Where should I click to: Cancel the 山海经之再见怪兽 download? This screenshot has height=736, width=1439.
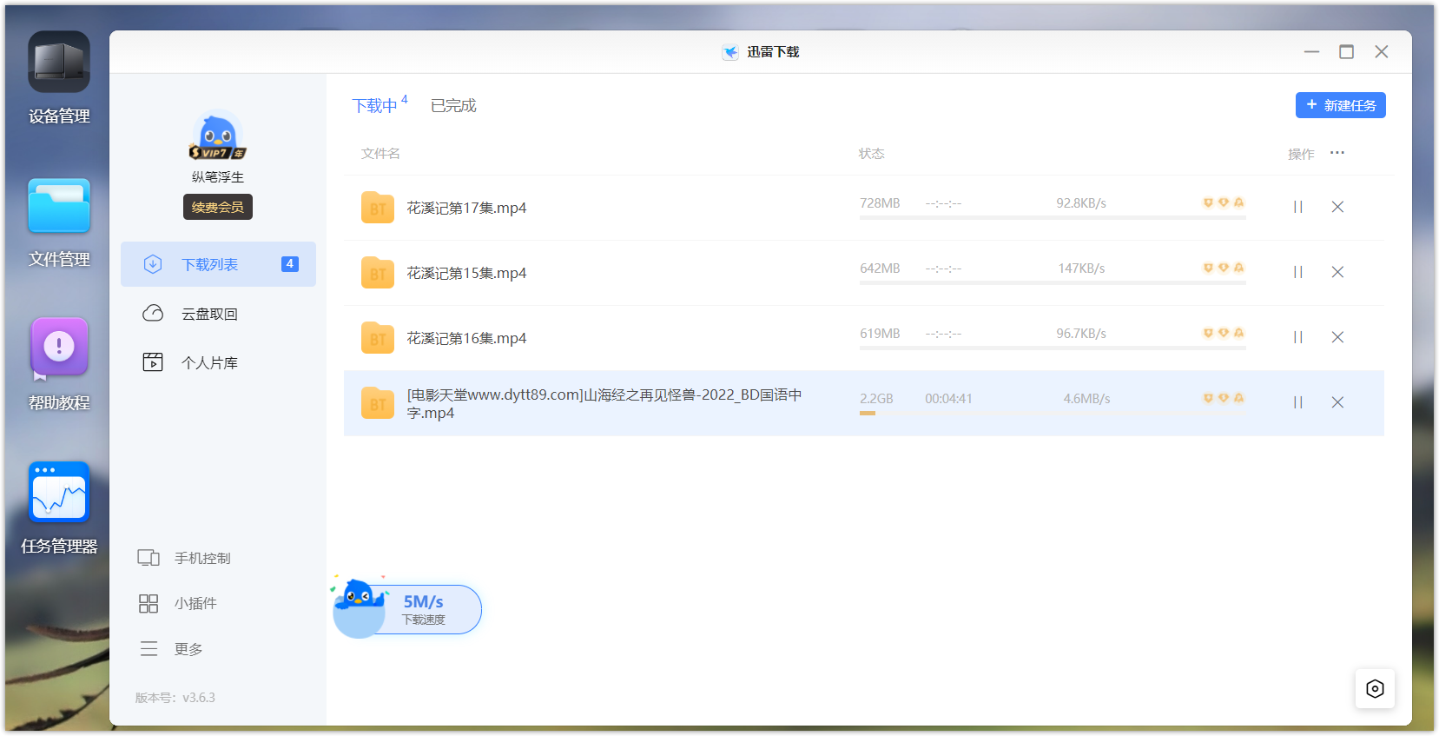click(x=1337, y=402)
